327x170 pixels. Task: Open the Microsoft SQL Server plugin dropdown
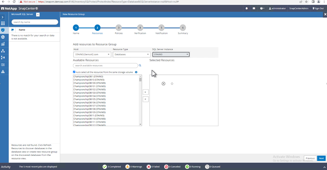38,14
